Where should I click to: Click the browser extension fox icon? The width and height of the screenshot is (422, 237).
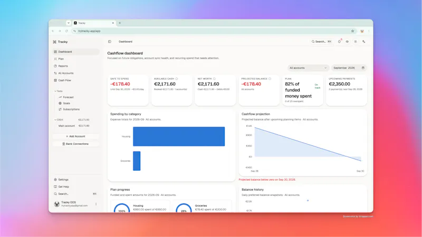coord(362,31)
